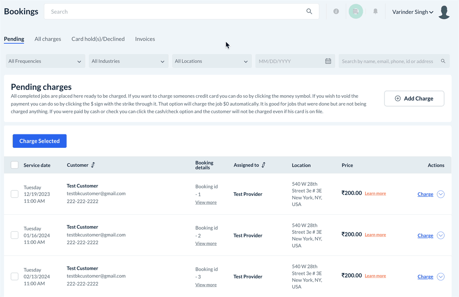Open the notifications bell
459x297 pixels.
coord(375,12)
